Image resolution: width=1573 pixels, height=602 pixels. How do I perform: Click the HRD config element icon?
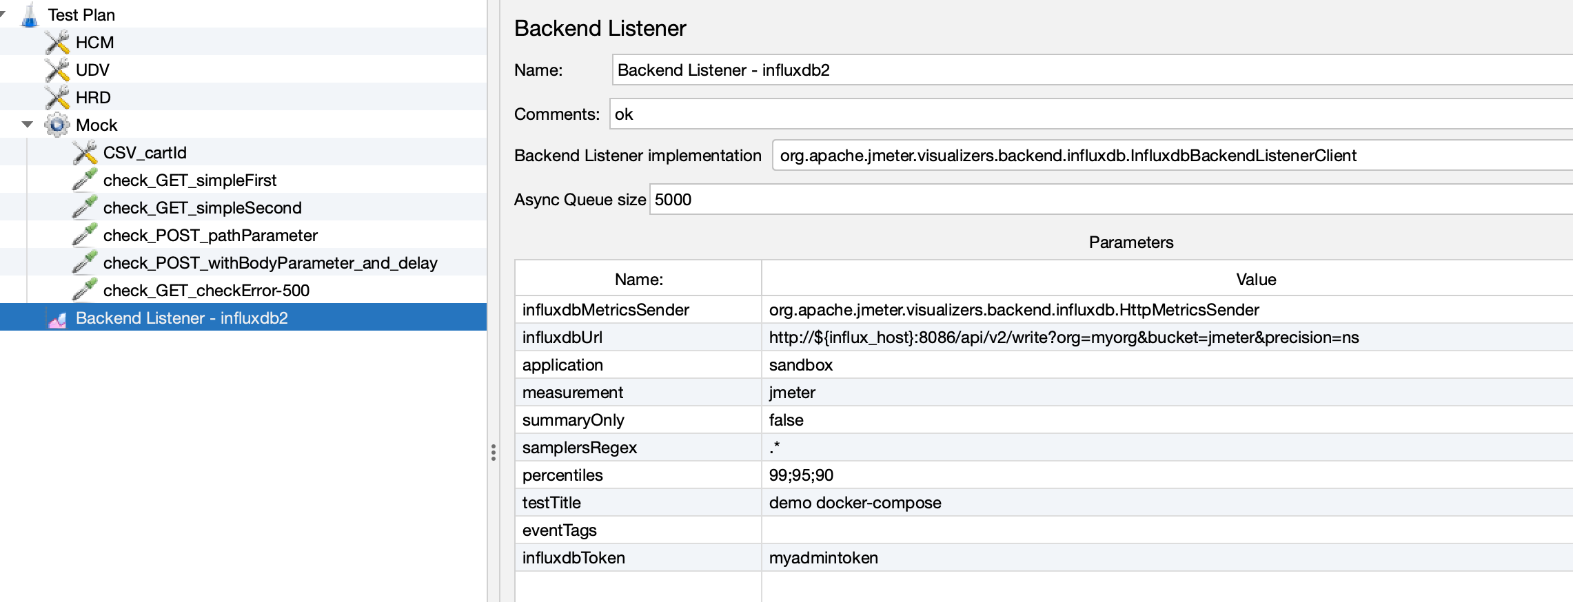coord(57,98)
